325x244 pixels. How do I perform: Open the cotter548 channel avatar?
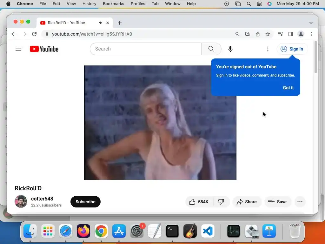(21, 201)
